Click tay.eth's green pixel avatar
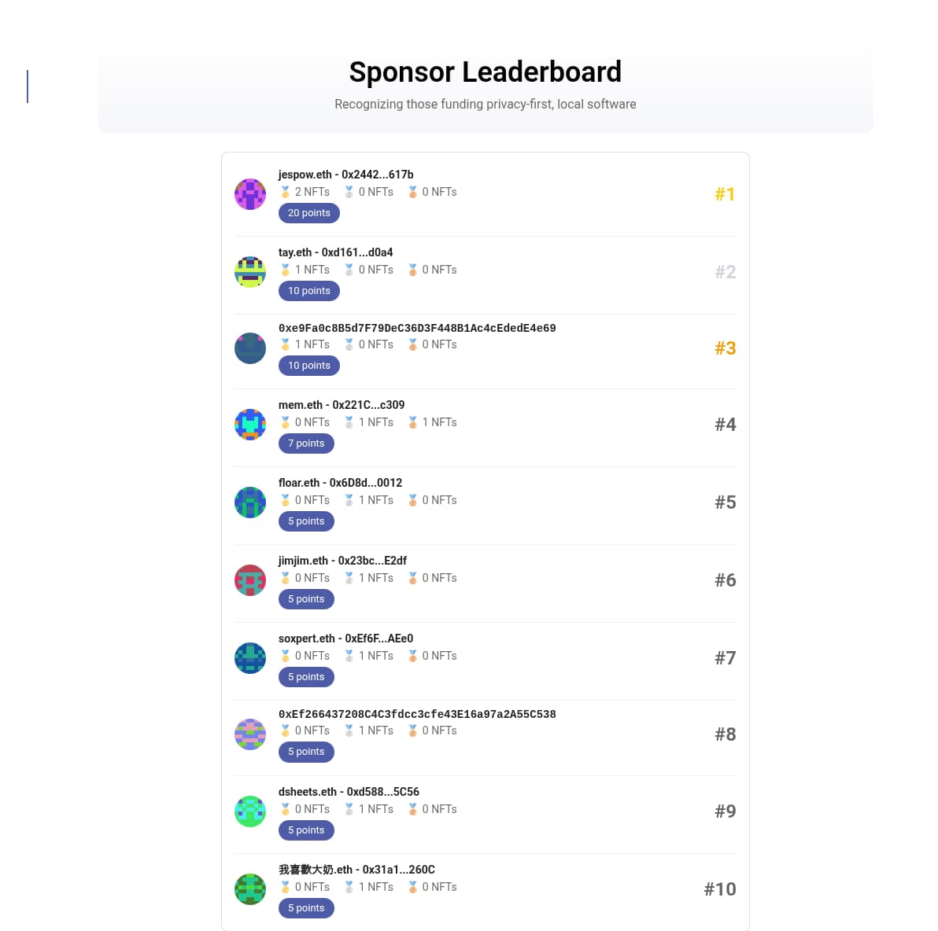Image resolution: width=938 pixels, height=931 pixels. [250, 272]
